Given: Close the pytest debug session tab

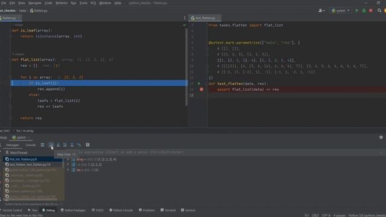Looking at the screenshot, I should click(28, 137).
